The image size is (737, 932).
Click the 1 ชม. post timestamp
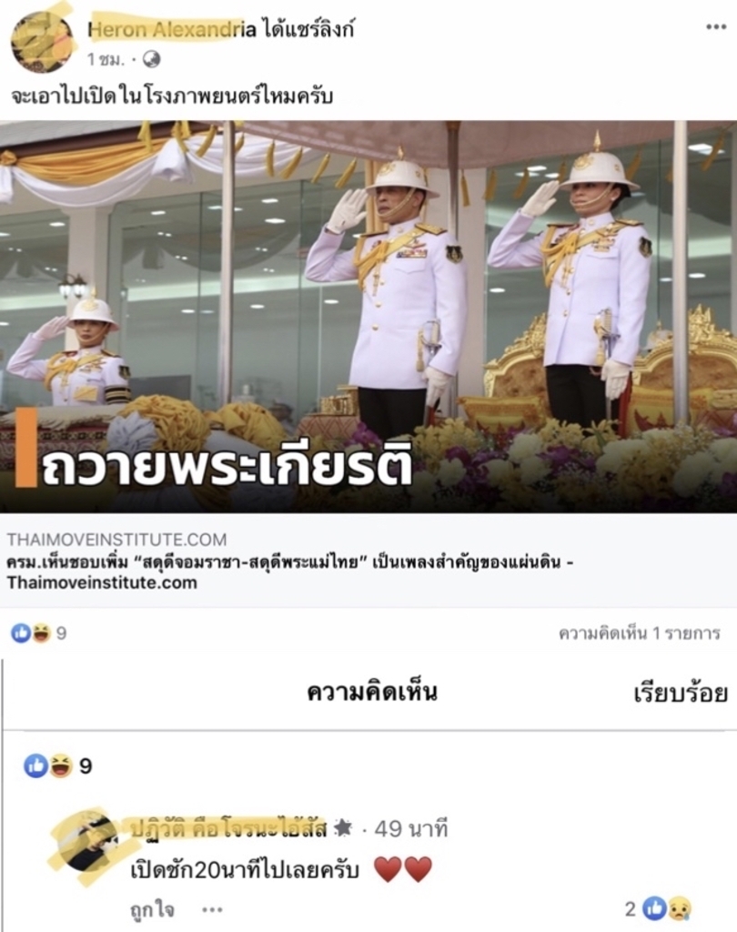106,59
